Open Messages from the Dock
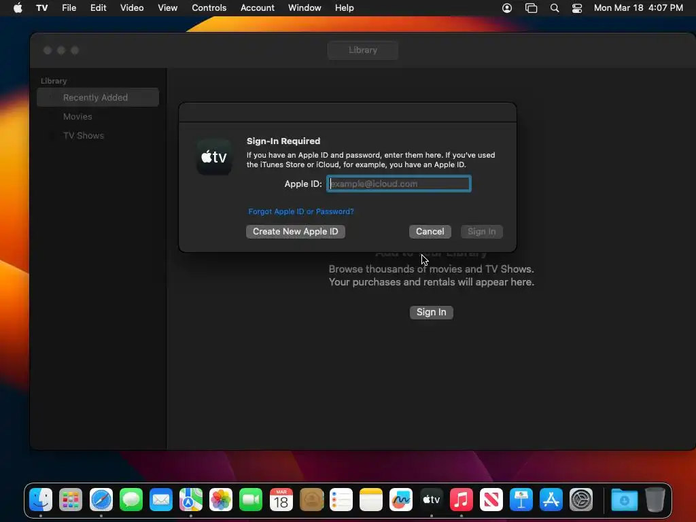 (131, 500)
